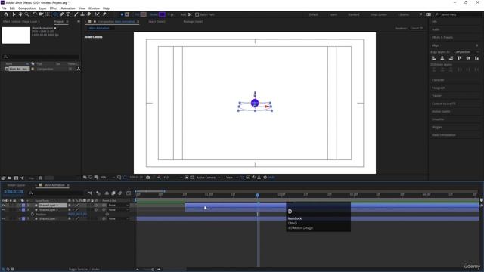The height and width of the screenshot is (272, 484).
Task: Open Active Camera view dropdown
Action: (208, 178)
